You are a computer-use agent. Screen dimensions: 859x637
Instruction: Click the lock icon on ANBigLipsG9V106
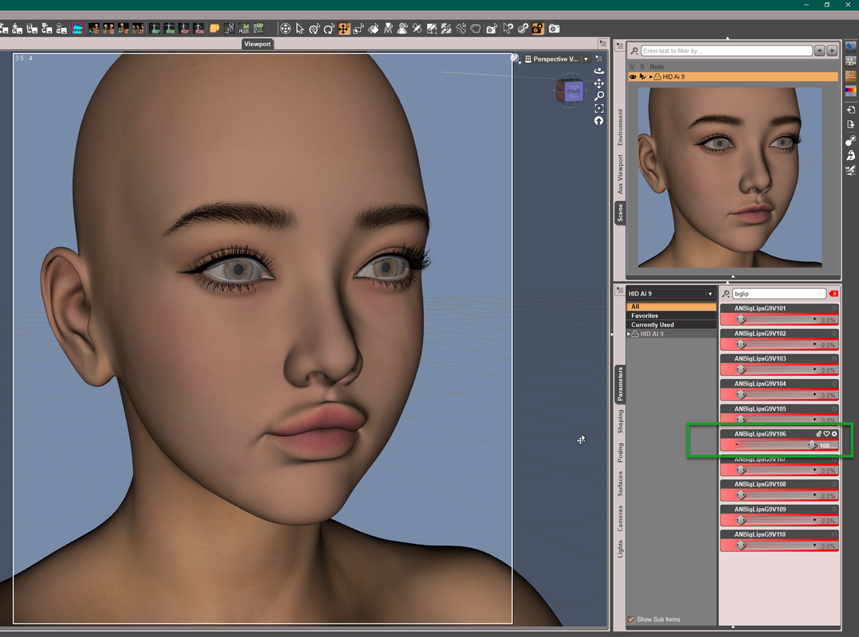[819, 434]
